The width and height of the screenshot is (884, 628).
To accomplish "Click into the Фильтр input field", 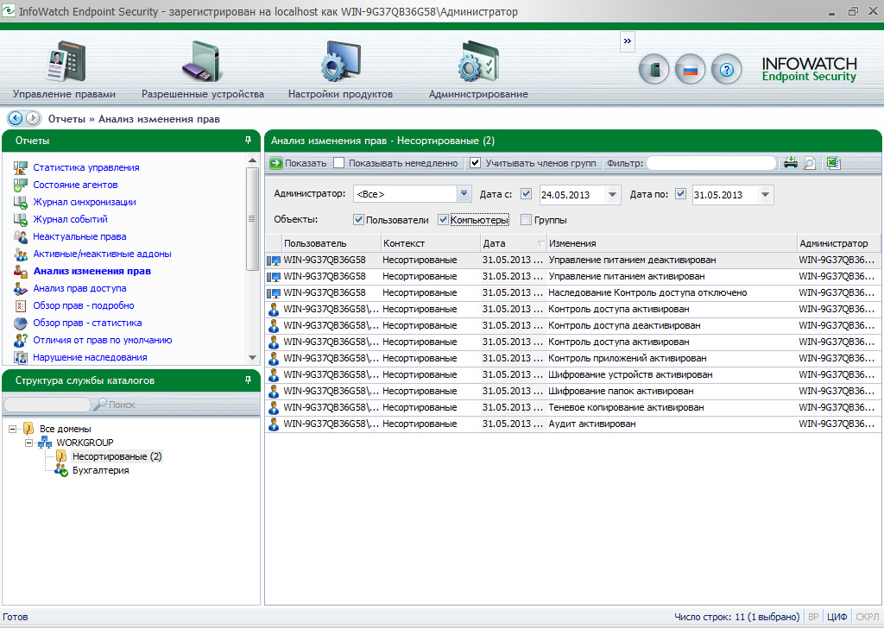I will 711,162.
